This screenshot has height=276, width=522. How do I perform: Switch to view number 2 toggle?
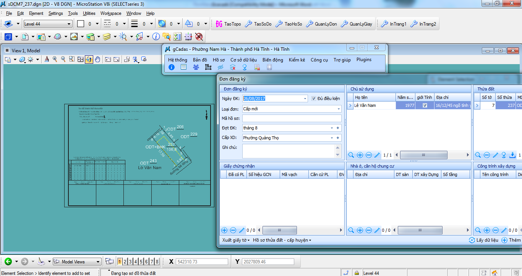click(125, 261)
